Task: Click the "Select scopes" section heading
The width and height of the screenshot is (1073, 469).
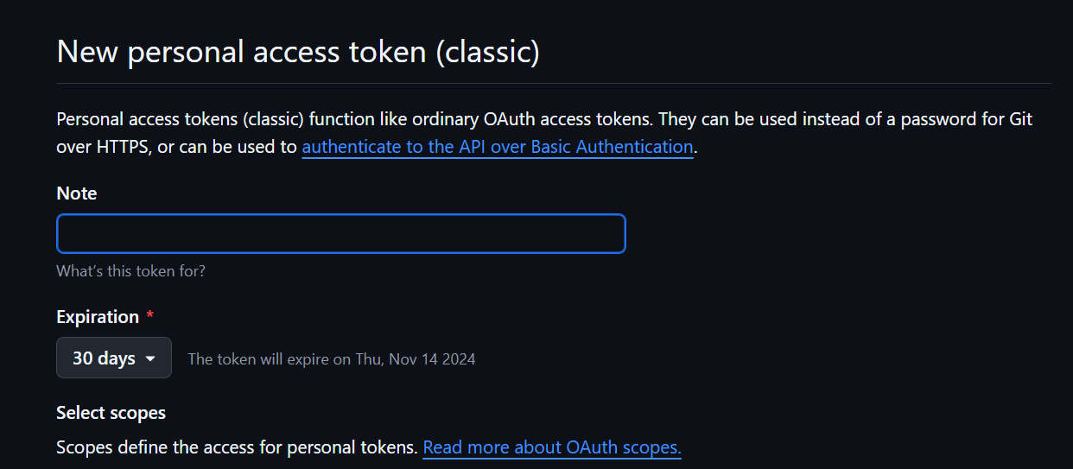Action: click(x=111, y=413)
